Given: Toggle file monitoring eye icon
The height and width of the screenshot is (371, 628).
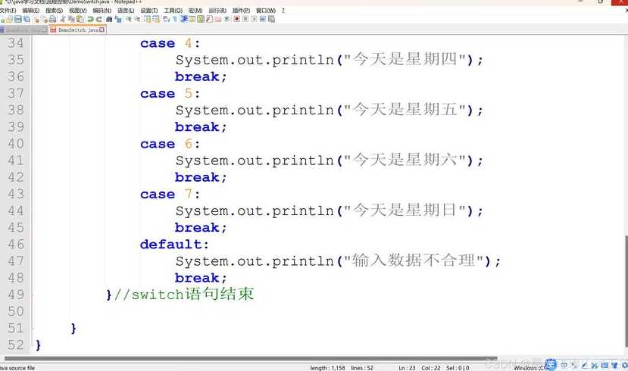Looking at the screenshot, I should [x=227, y=19].
